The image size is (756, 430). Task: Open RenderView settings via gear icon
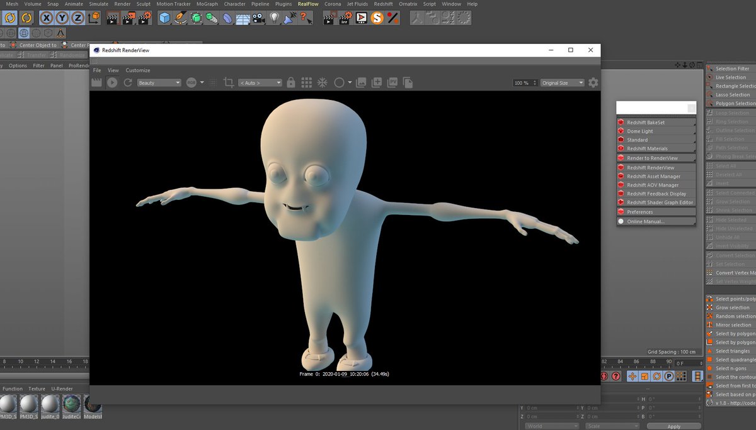(592, 82)
